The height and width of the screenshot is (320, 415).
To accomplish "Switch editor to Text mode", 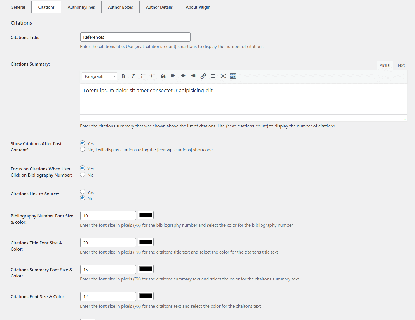I will coord(401,65).
